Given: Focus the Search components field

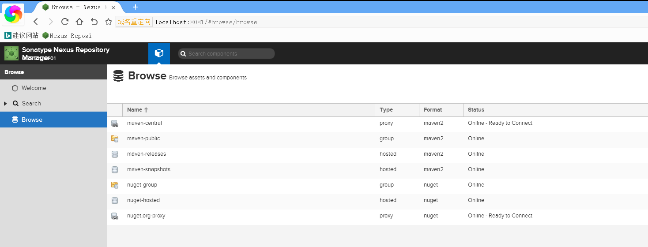Looking at the screenshot, I should pyautogui.click(x=230, y=54).
